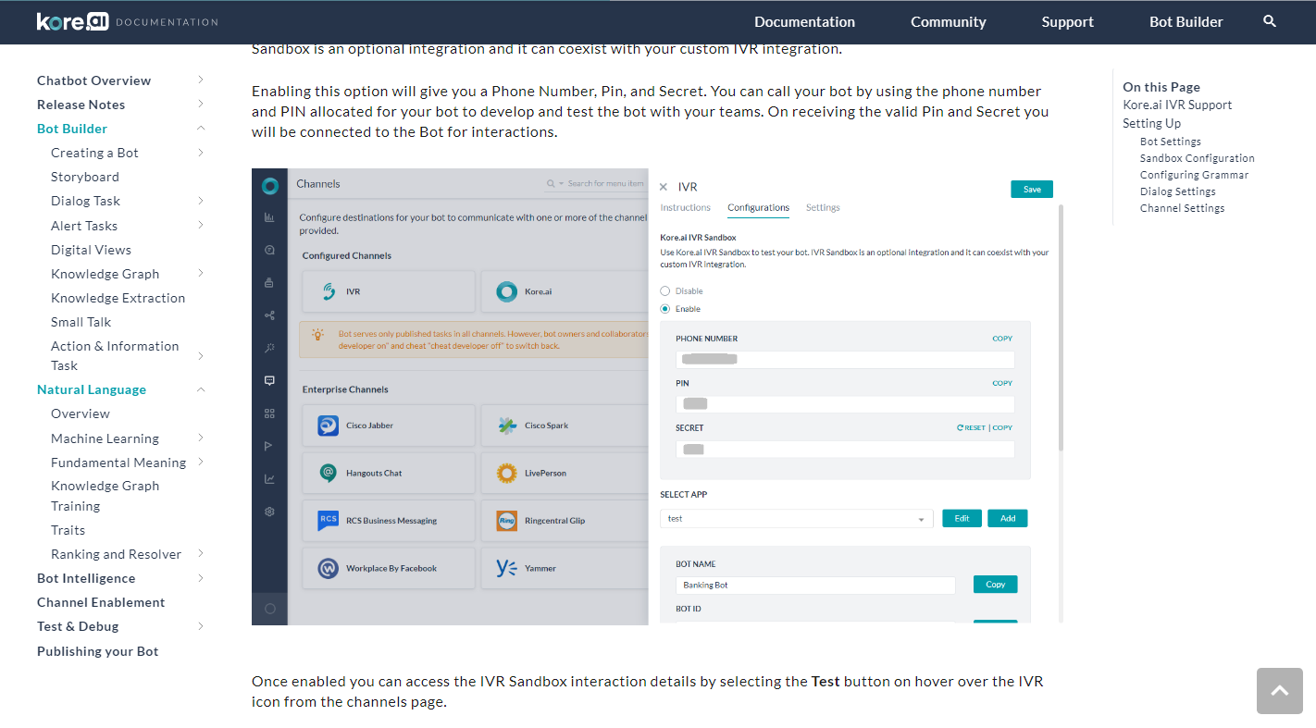Expand Ranking and Resolver submenu
Image resolution: width=1316 pixels, height=728 pixels.
[x=201, y=554]
